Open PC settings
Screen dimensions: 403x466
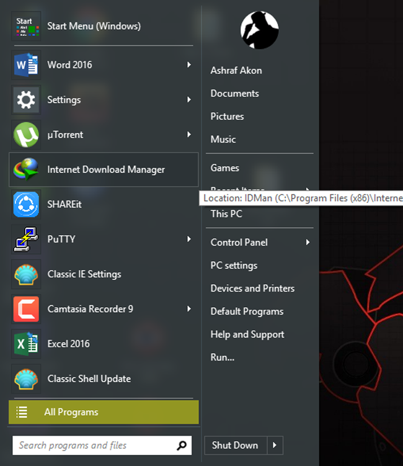click(234, 266)
